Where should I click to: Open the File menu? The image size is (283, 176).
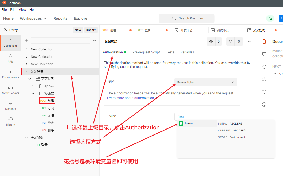(4, 9)
